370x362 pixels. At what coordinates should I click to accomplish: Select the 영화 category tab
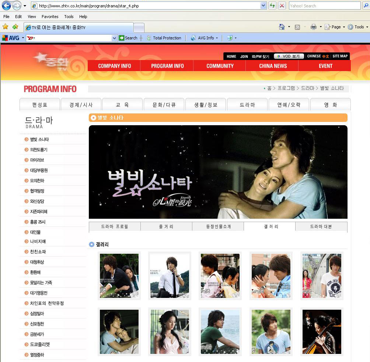[330, 105]
